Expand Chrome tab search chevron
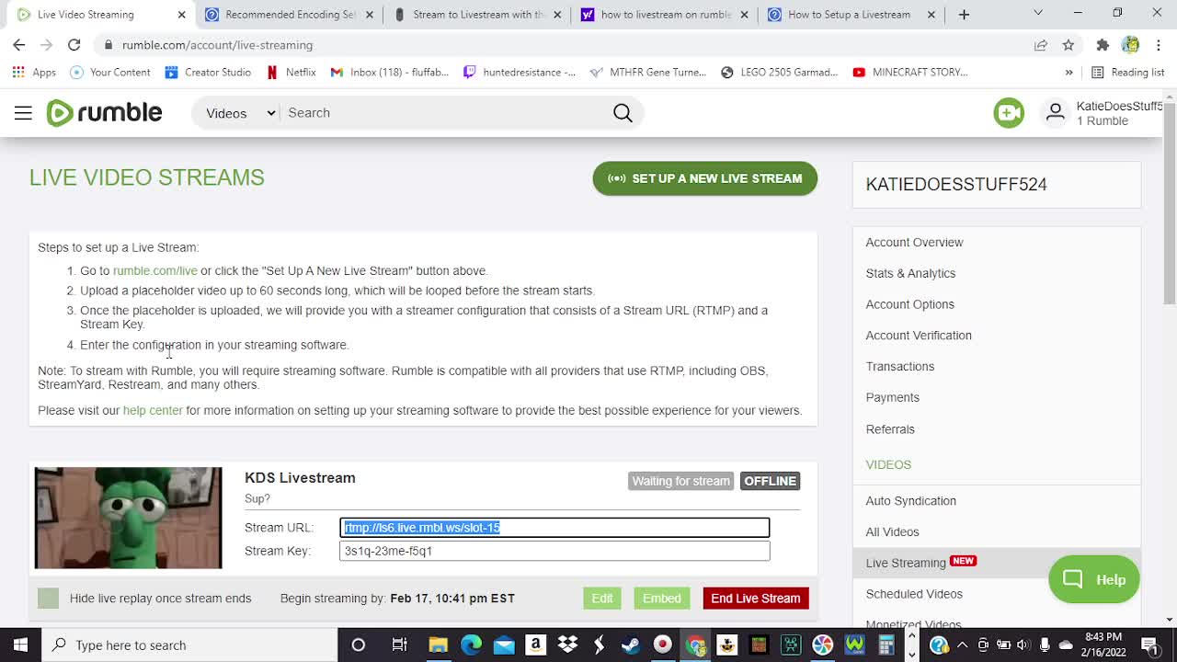Screen dimensions: 1177x662 click(1038, 14)
